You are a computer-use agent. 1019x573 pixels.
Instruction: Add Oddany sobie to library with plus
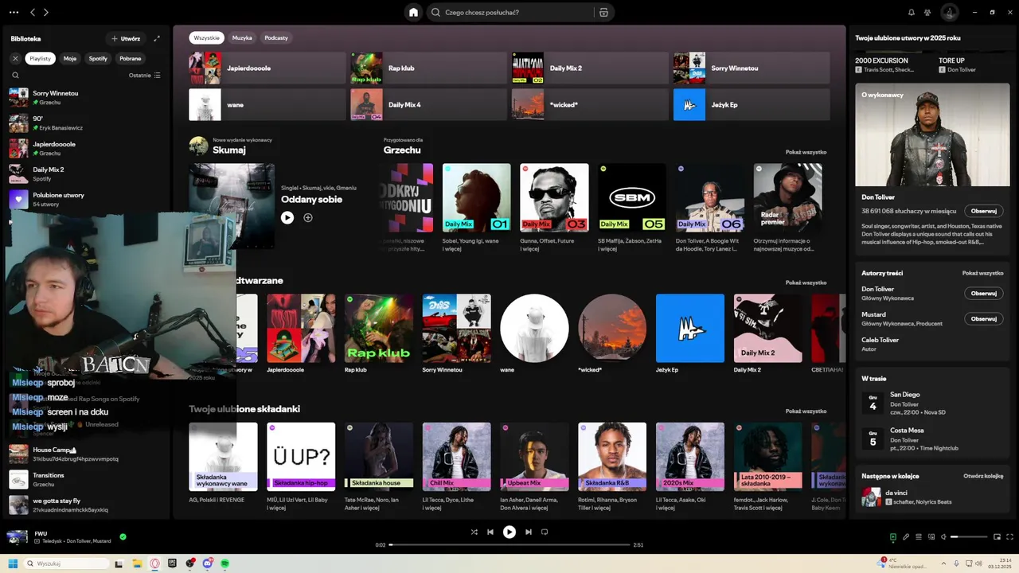pyautogui.click(x=308, y=217)
